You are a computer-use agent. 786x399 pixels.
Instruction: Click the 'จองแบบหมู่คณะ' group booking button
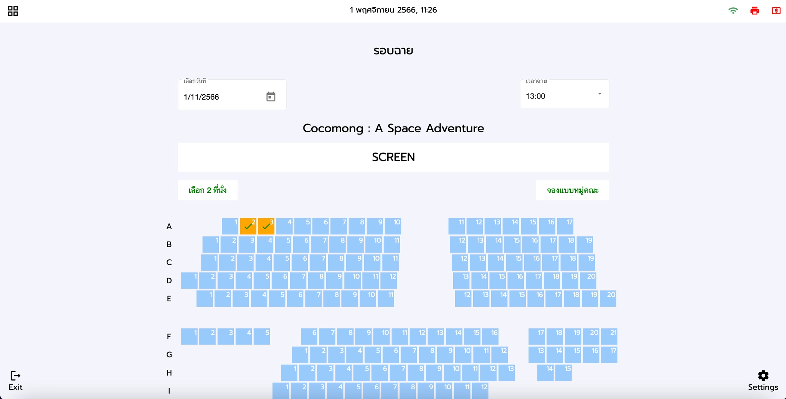click(x=572, y=190)
